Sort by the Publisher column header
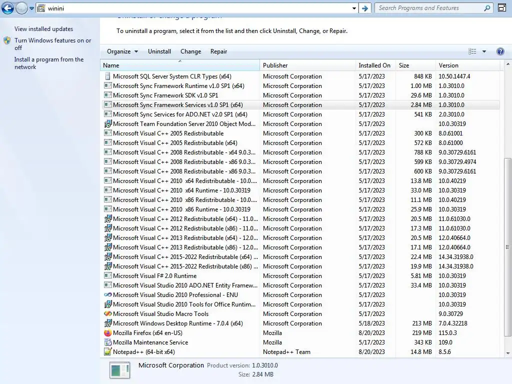Screen dimensions: 512x384 (307, 65)
